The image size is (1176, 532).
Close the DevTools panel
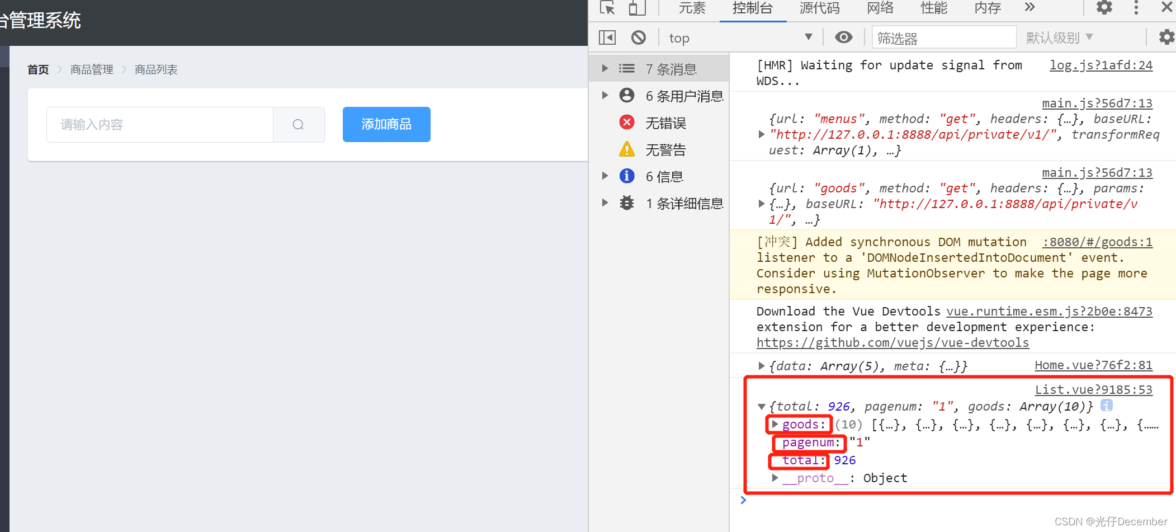(x=1166, y=7)
